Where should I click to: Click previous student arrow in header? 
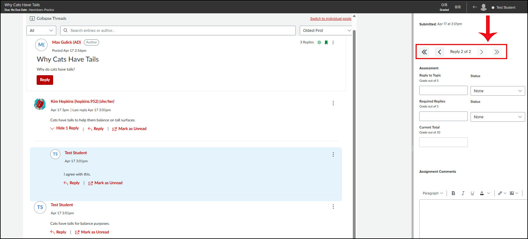475,7
